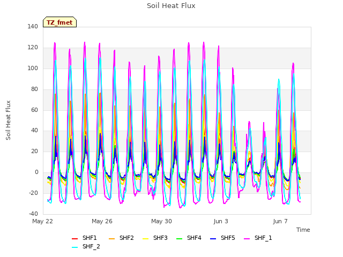
Task: Click the Jun 3 x-axis label
Action: (221, 221)
